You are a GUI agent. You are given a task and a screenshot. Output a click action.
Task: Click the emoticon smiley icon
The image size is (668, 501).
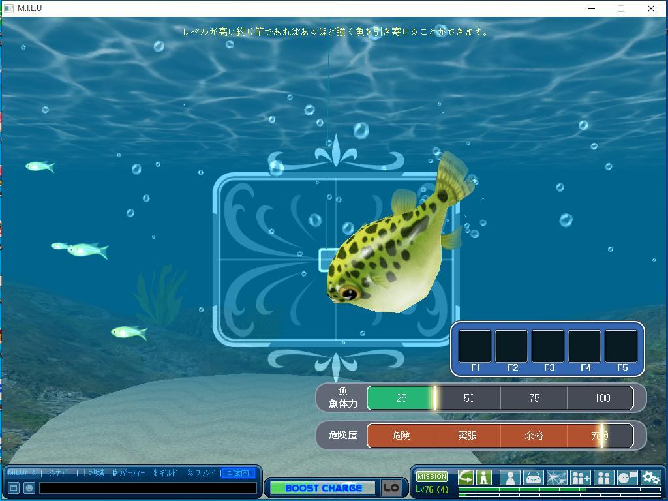pyautogui.click(x=29, y=488)
